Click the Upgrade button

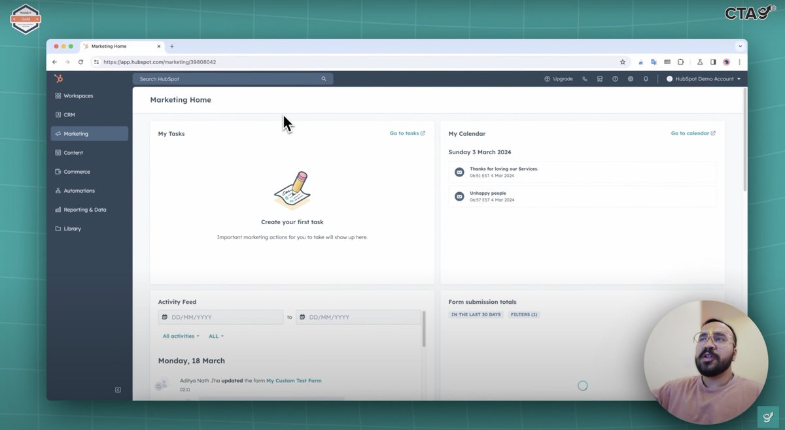558,78
